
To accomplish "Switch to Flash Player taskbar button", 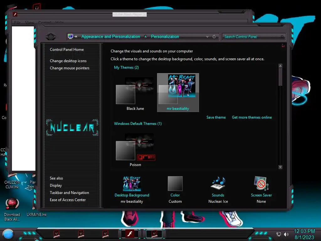I will [x=130, y=234].
